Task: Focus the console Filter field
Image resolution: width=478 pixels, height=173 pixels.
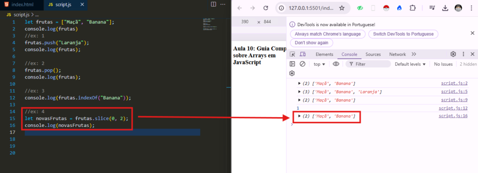Action: pyautogui.click(x=368, y=64)
